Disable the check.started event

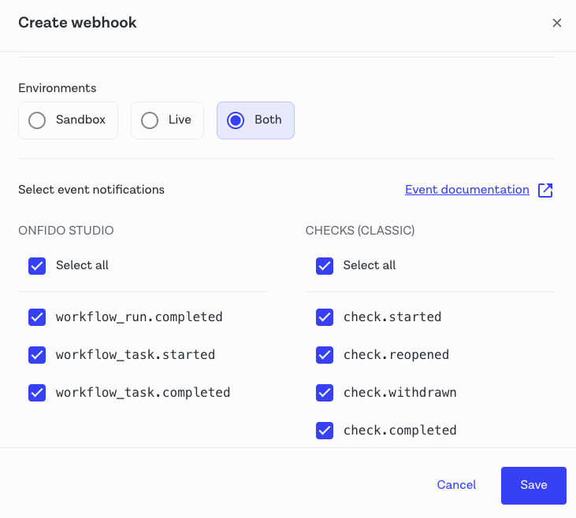pyautogui.click(x=325, y=317)
